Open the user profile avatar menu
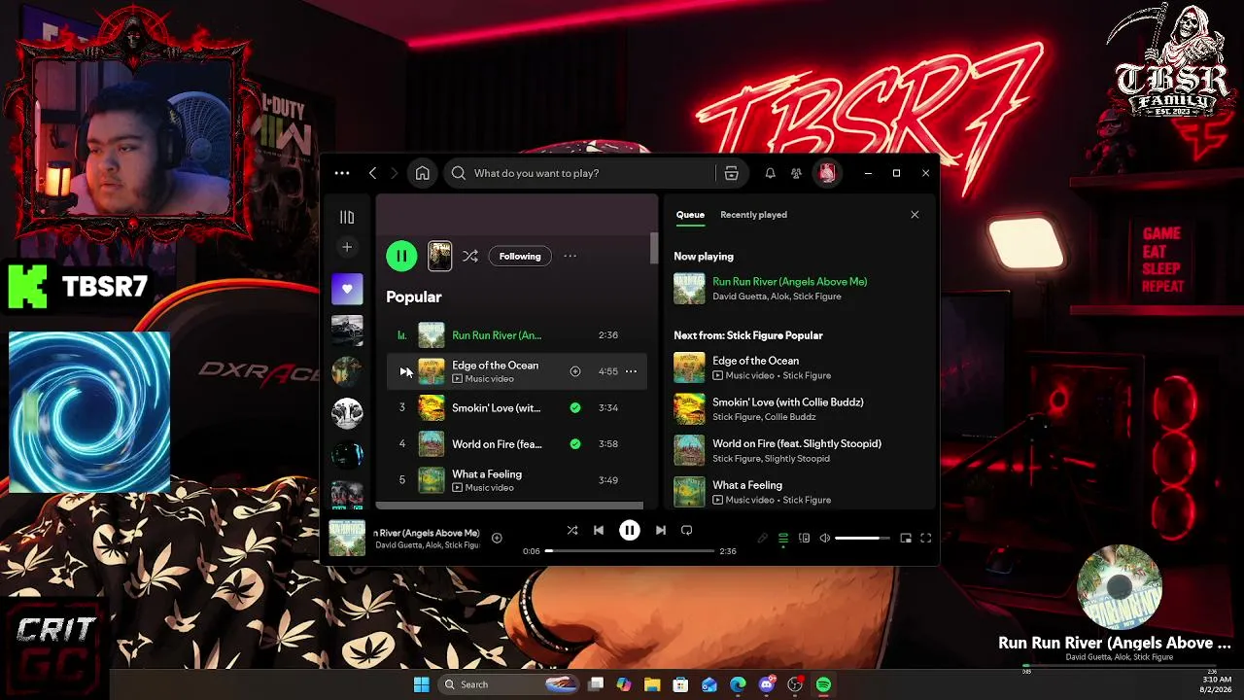Image resolution: width=1244 pixels, height=700 pixels. tap(827, 173)
